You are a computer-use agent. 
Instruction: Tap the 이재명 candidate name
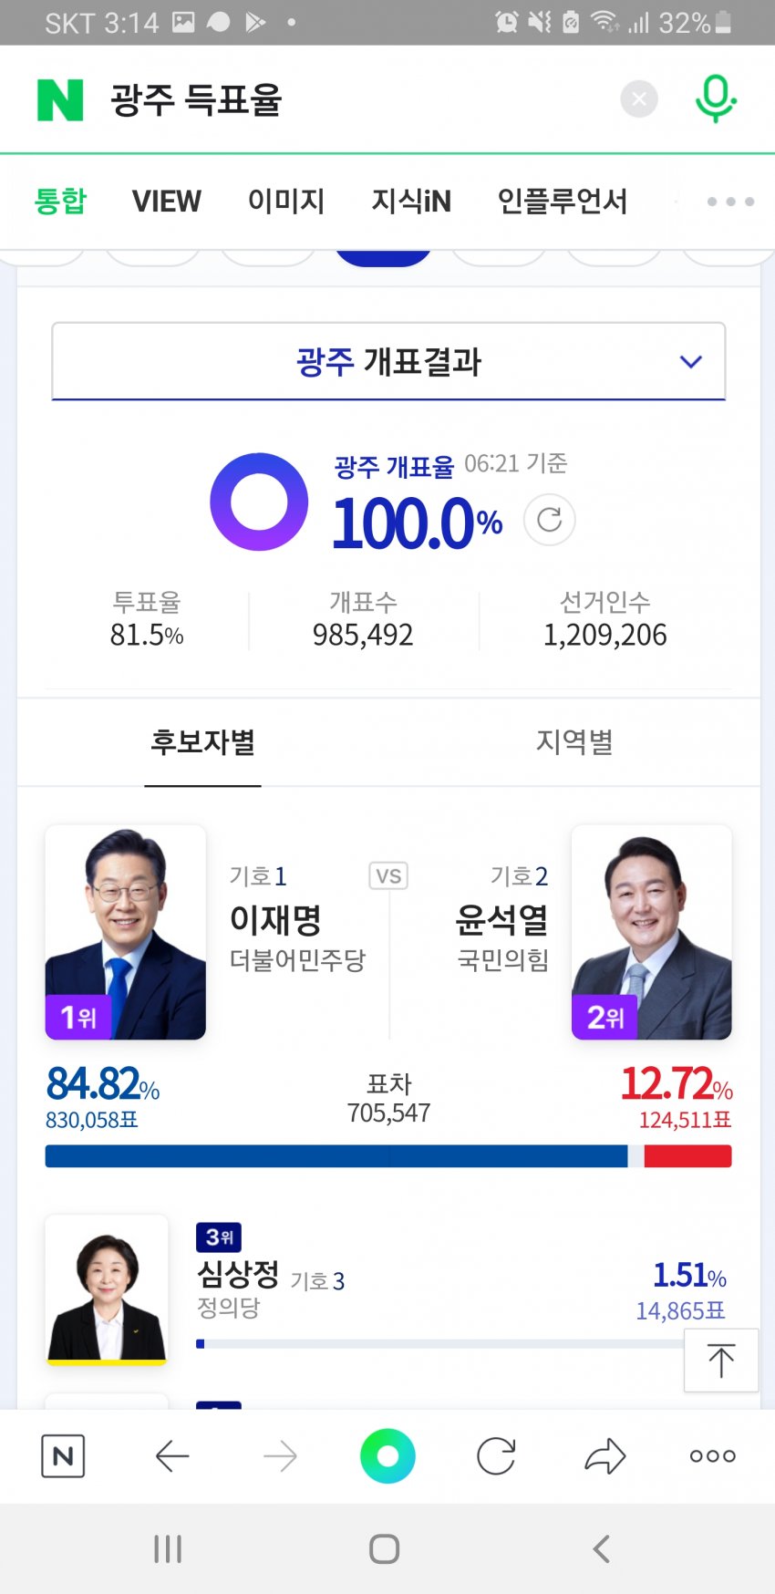275,919
